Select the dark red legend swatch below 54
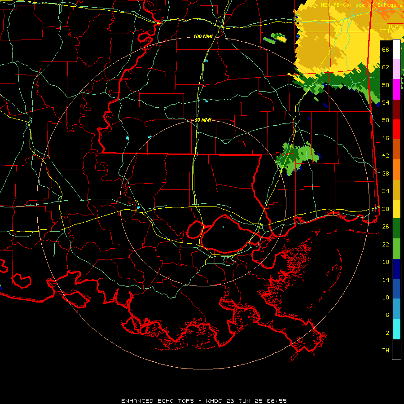 [x=396, y=110]
